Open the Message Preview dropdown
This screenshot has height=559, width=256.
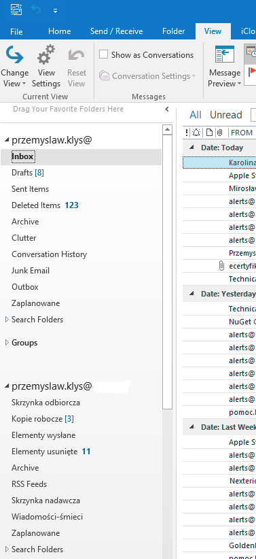coord(225,67)
